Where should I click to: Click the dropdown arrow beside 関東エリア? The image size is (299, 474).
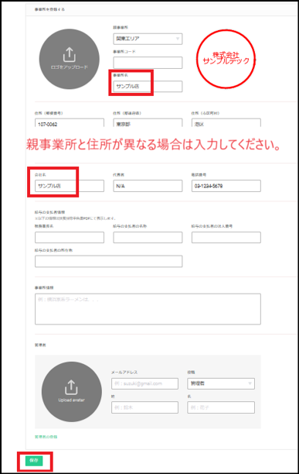point(178,39)
